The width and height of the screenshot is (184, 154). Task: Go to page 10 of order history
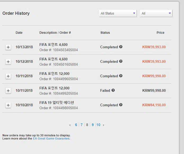pyautogui.click(x=98, y=125)
